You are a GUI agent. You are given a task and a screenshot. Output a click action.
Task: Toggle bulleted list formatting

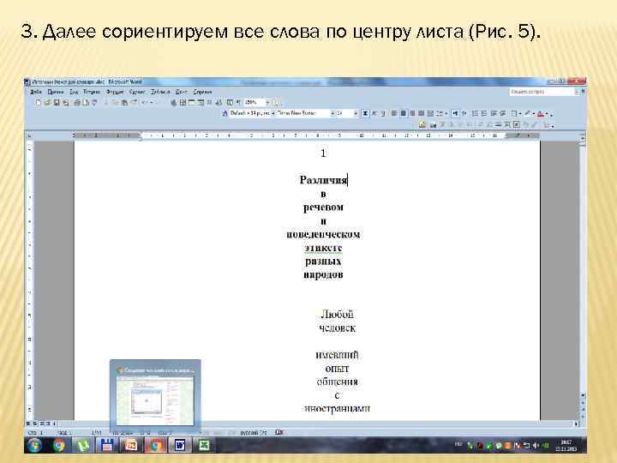click(484, 113)
